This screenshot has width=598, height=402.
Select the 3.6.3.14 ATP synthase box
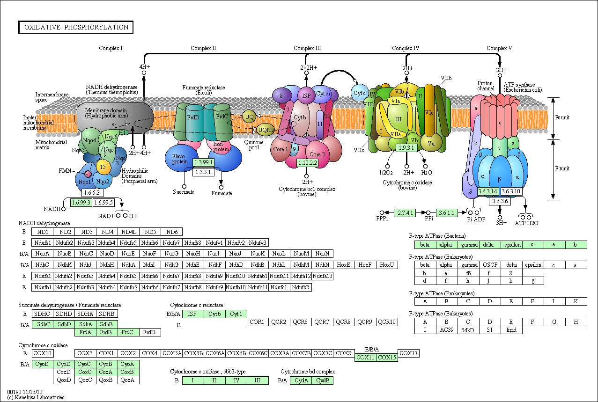[488, 191]
